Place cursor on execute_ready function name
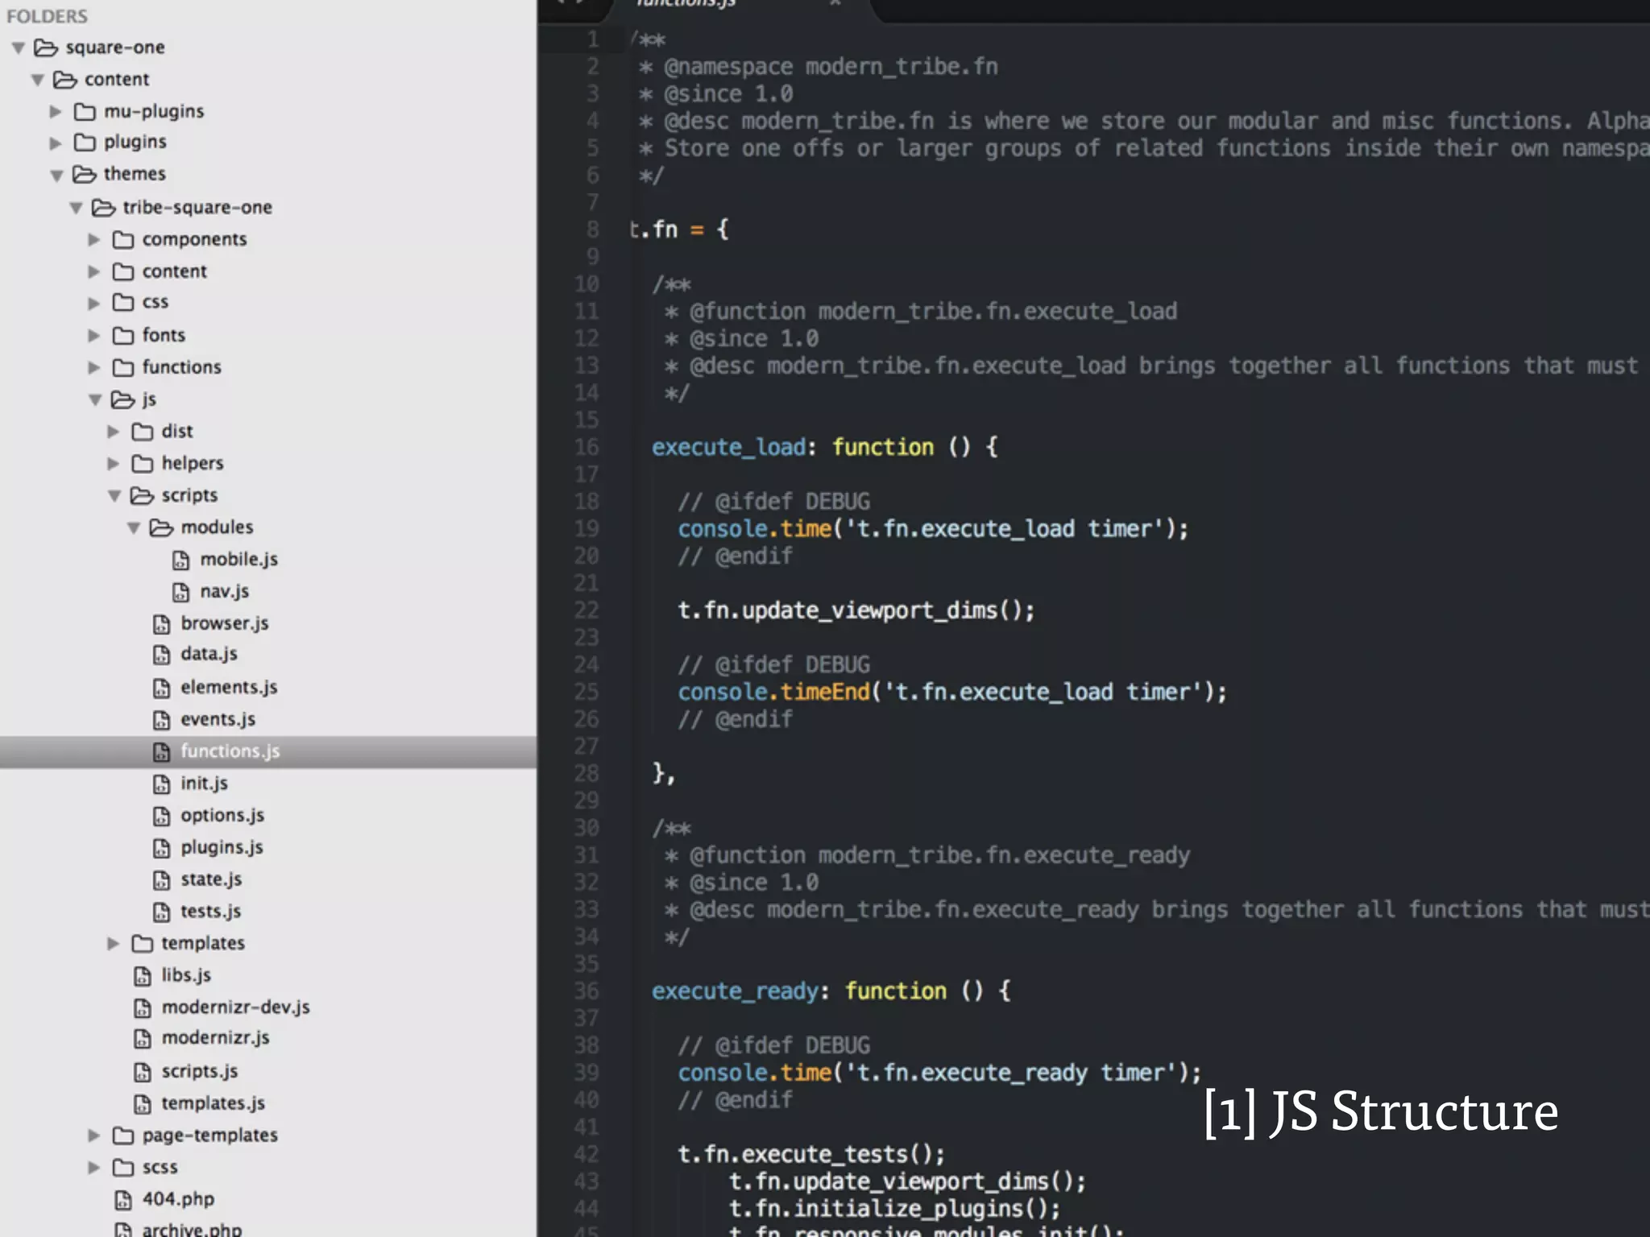1650x1237 pixels. point(736,991)
